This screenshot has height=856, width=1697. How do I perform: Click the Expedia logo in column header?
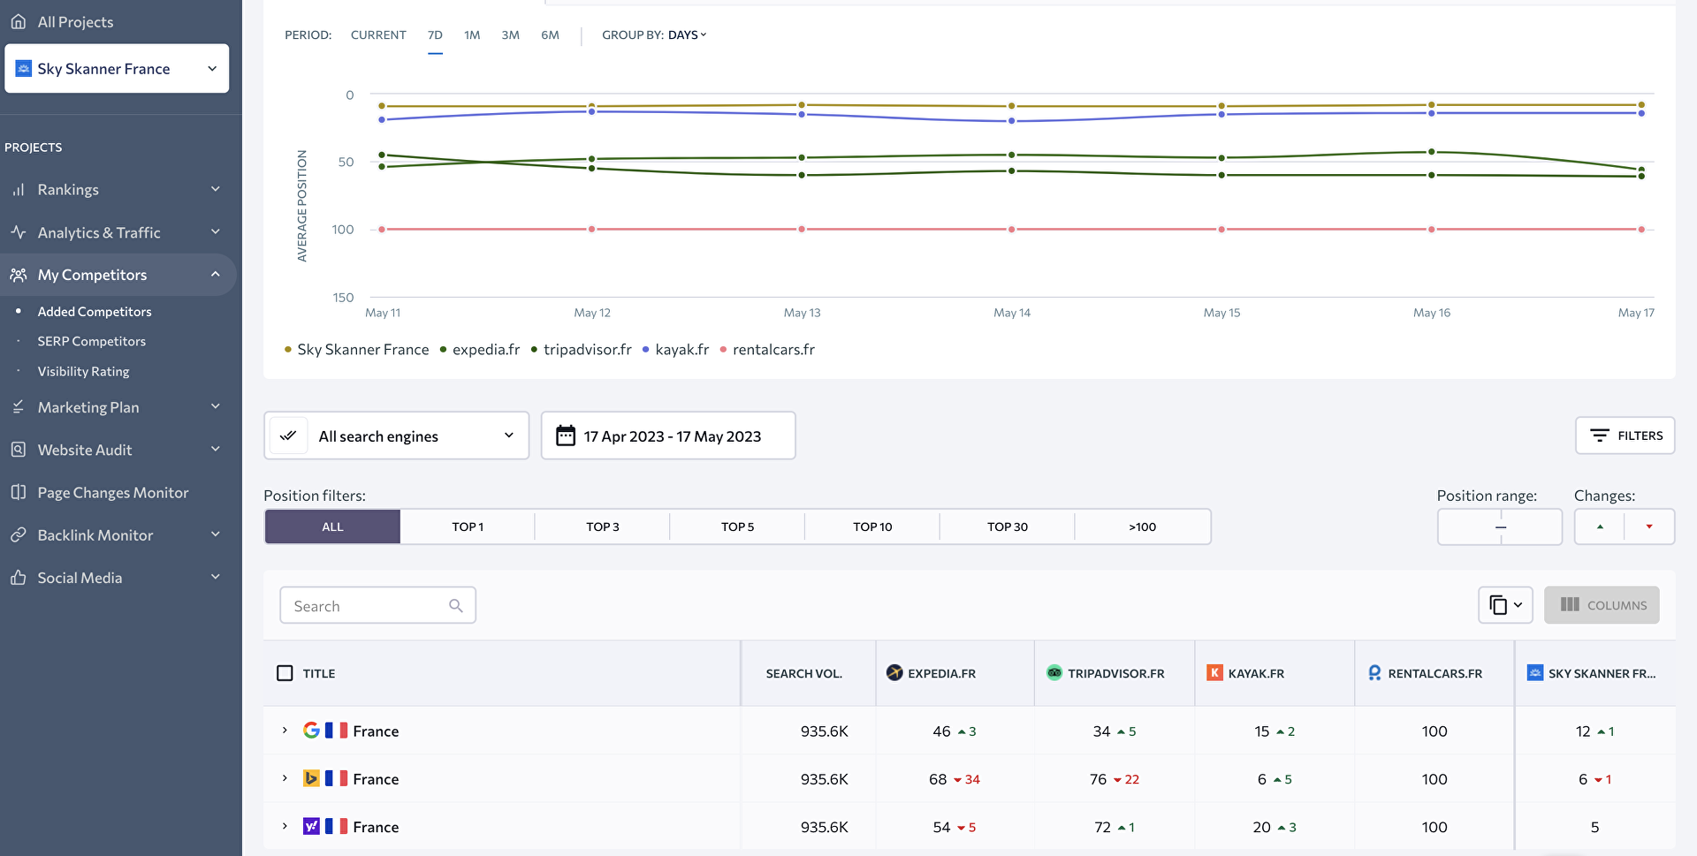894,673
